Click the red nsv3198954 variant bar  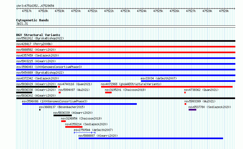click(63, 121)
